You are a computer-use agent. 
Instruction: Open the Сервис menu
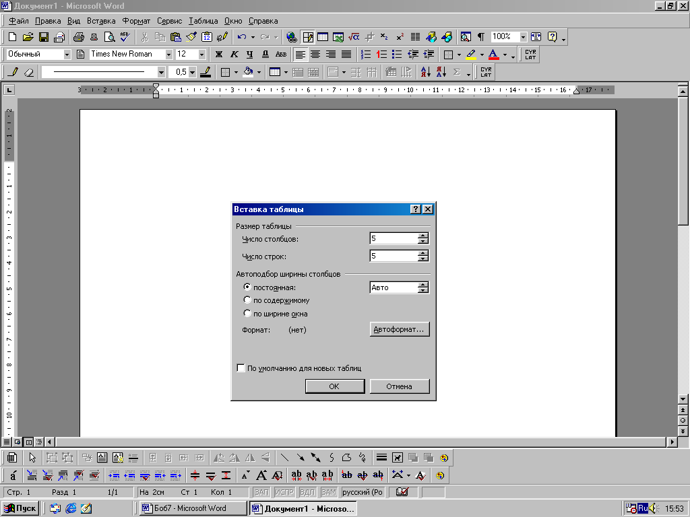coord(169,21)
